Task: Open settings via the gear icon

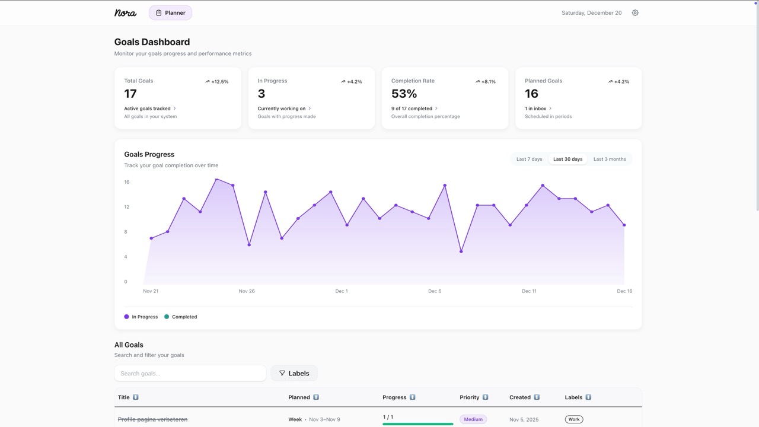Action: click(x=635, y=13)
